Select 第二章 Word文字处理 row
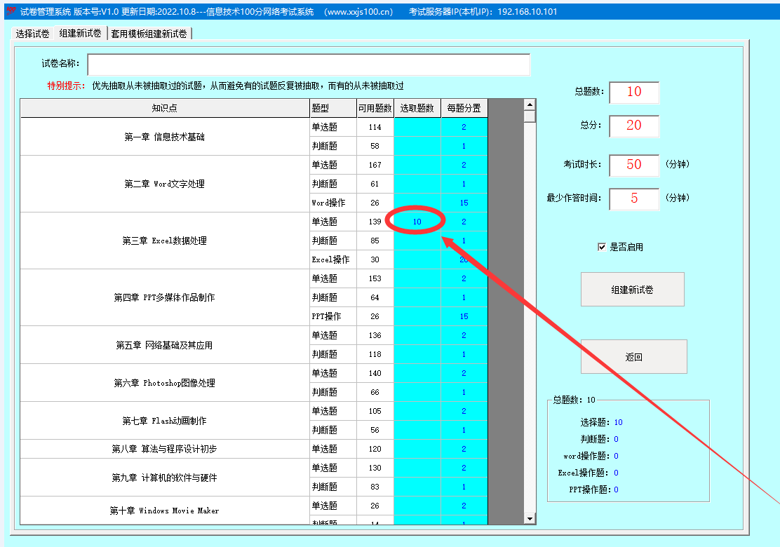The image size is (780, 547). (x=165, y=184)
